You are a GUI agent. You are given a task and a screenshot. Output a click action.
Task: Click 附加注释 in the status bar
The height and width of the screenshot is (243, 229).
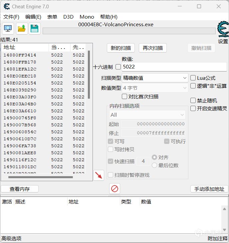(218, 238)
